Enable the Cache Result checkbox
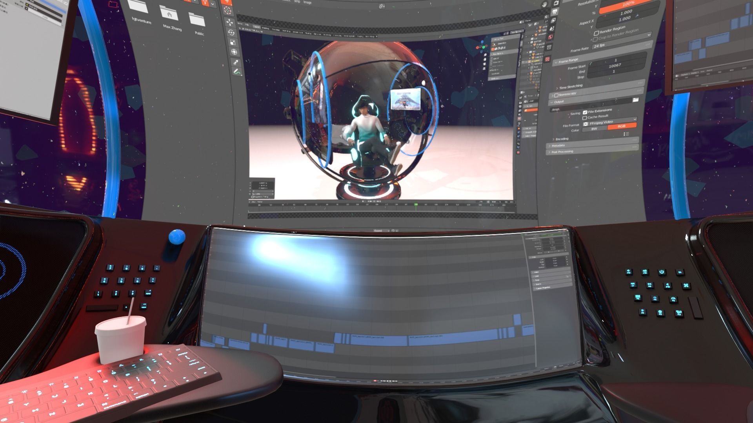Viewport: 753px width, 423px height. (585, 118)
